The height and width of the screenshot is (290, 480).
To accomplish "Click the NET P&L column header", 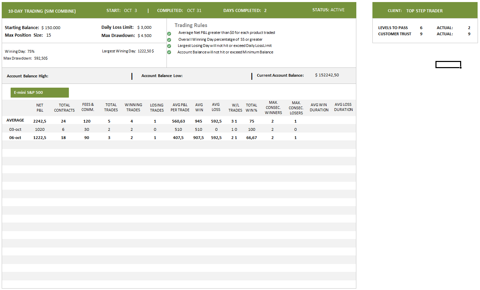I will coord(40,108).
